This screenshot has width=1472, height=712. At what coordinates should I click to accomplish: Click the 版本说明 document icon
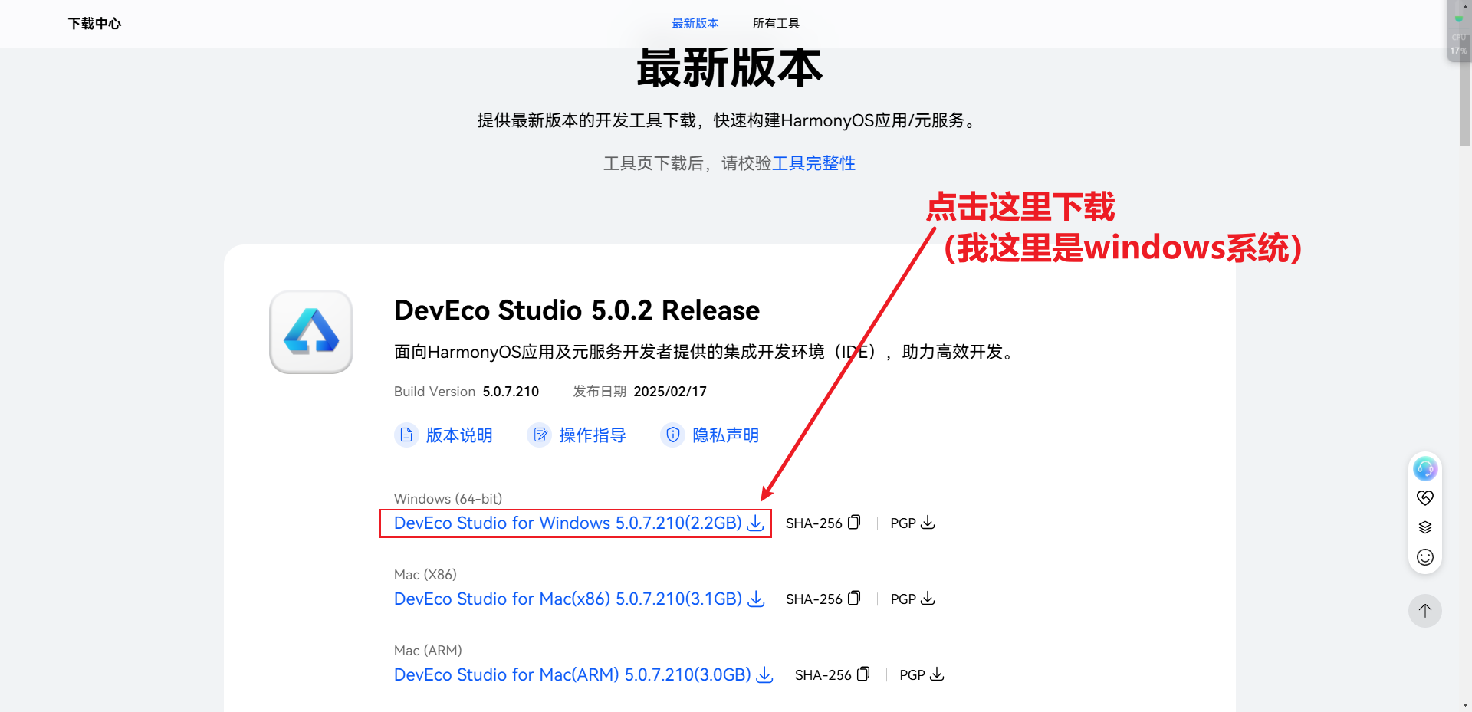click(406, 435)
